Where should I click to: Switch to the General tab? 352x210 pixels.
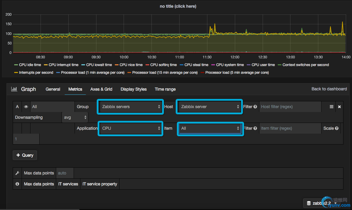pos(53,89)
